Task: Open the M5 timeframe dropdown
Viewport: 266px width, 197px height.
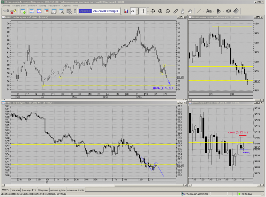Action: click(137, 11)
